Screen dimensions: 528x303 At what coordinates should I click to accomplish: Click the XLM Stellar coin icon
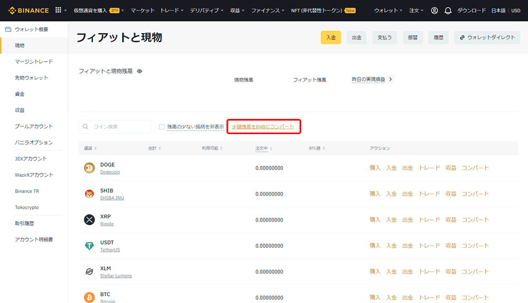click(x=89, y=271)
